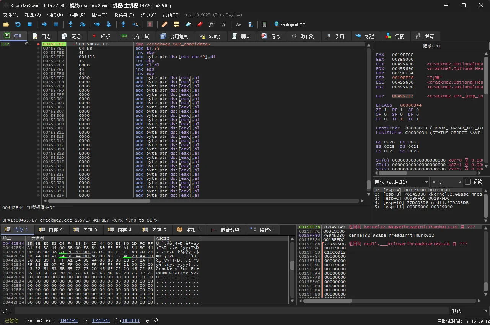The image size is (490, 325).
Task: Open the 默认 (stdcall) calling convention dropdown
Action: point(401,182)
